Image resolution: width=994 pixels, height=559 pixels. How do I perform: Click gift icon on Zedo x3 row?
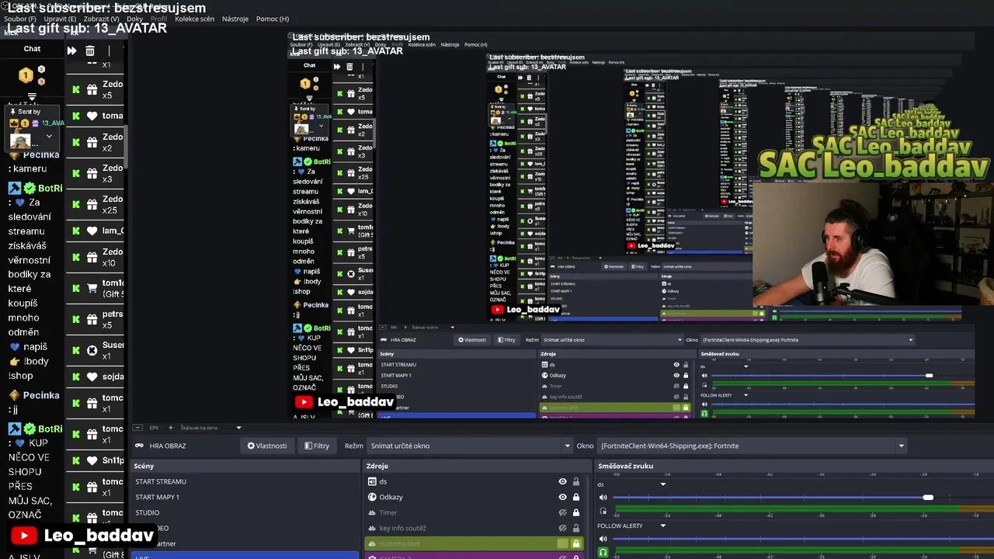(92, 173)
